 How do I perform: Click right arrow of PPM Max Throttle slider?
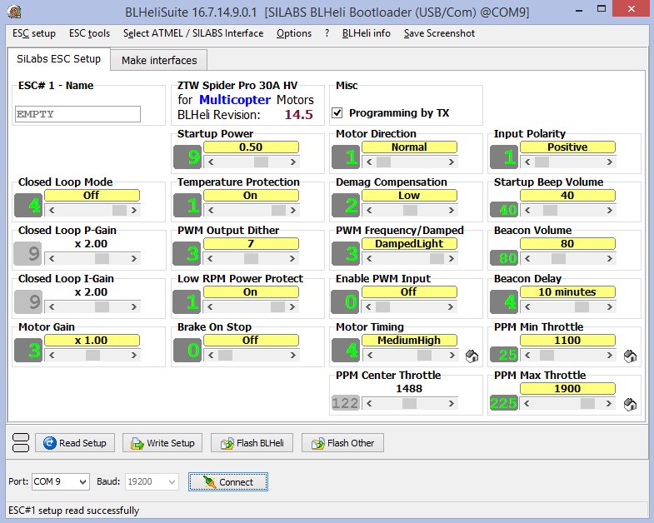[x=609, y=404]
